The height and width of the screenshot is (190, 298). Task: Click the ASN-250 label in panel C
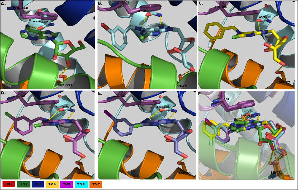pyautogui.click(x=265, y=17)
